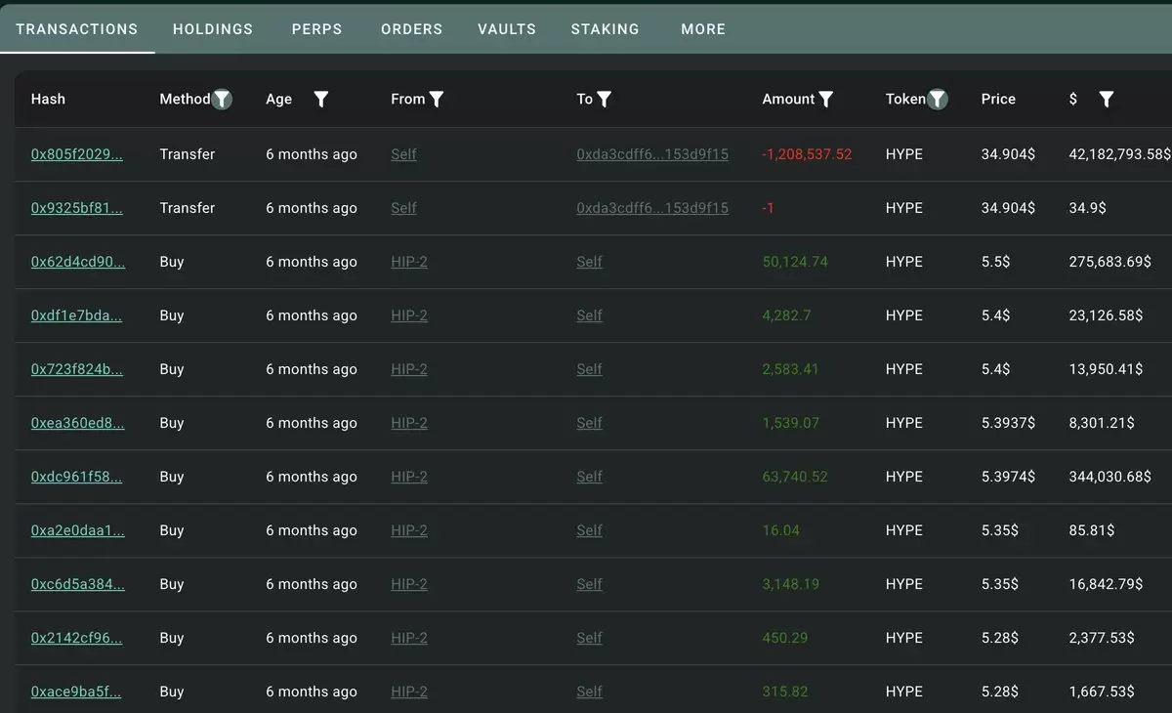The image size is (1172, 713).
Task: Click Self recipient in the 450.29 row
Action: [x=589, y=638]
